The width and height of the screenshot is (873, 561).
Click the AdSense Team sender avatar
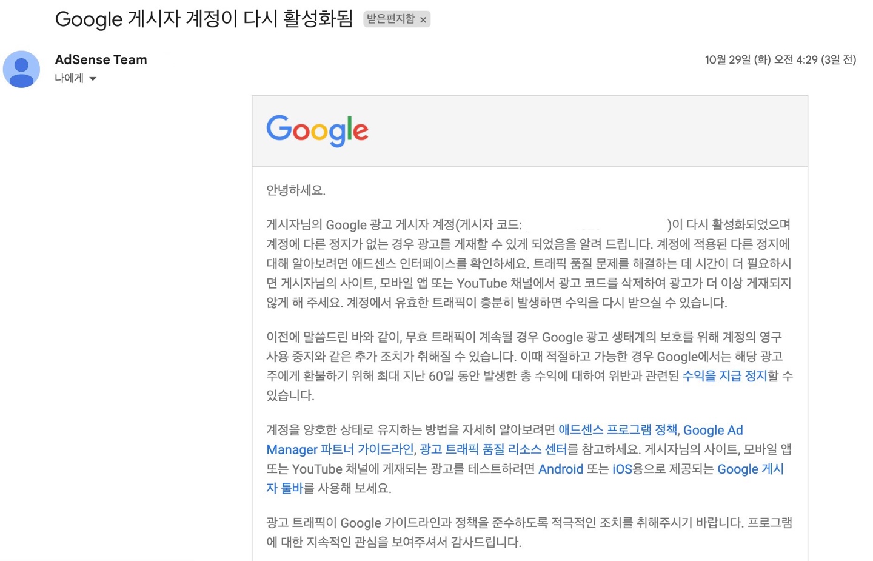[22, 69]
